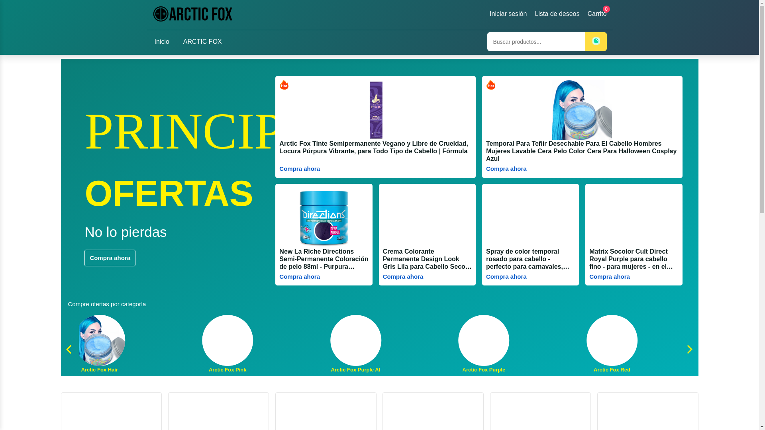Open the Arctic Fox Red category circle
Viewport: 765px width, 430px height.
pyautogui.click(x=612, y=340)
